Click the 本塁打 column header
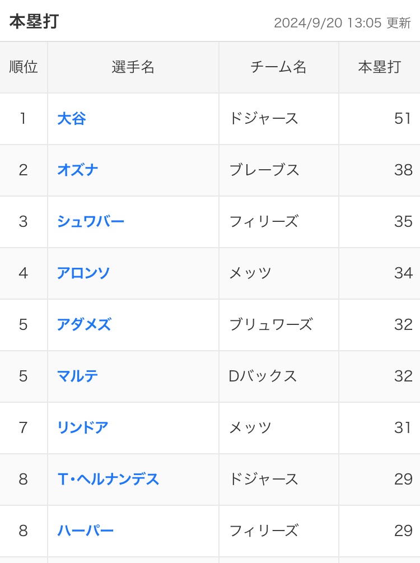Screen dimensions: 420x563 pyautogui.click(x=380, y=67)
